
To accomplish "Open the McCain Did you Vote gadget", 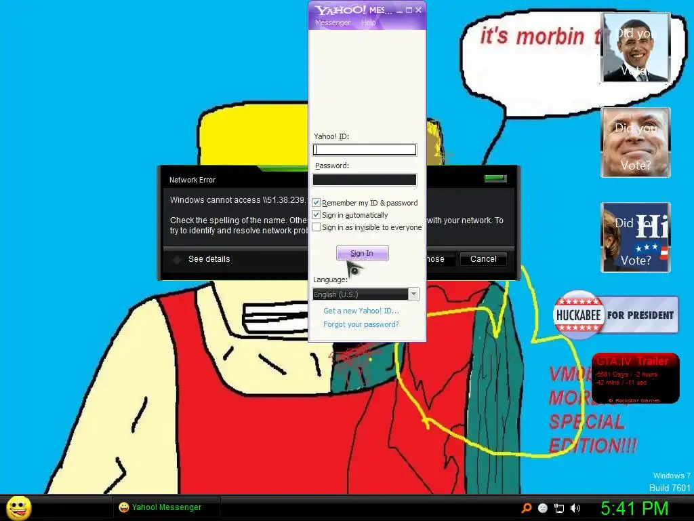I will click(x=636, y=142).
